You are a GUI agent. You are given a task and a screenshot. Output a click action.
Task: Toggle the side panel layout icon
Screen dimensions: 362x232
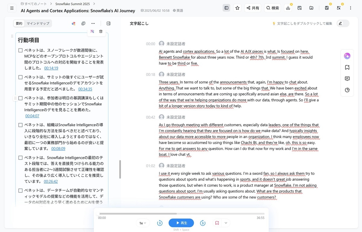point(227,8)
